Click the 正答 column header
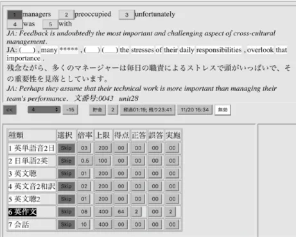Viewport: 296px width, 237px height. pos(139,135)
